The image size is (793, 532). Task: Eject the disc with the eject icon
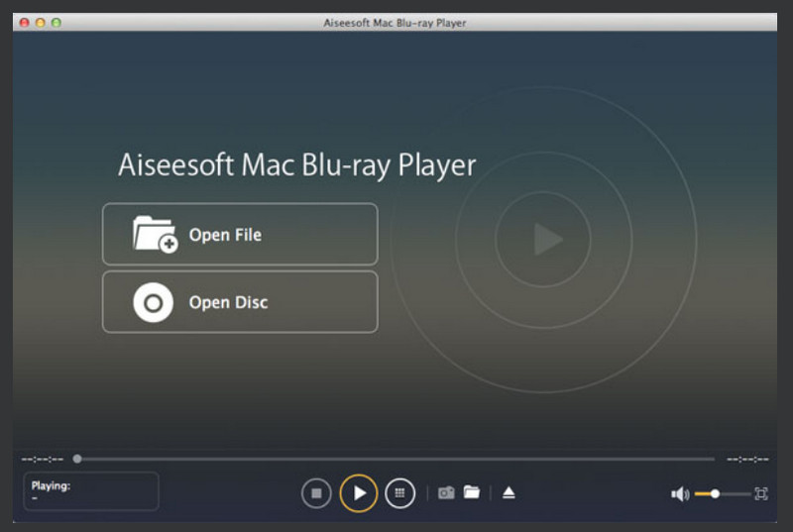(x=509, y=492)
